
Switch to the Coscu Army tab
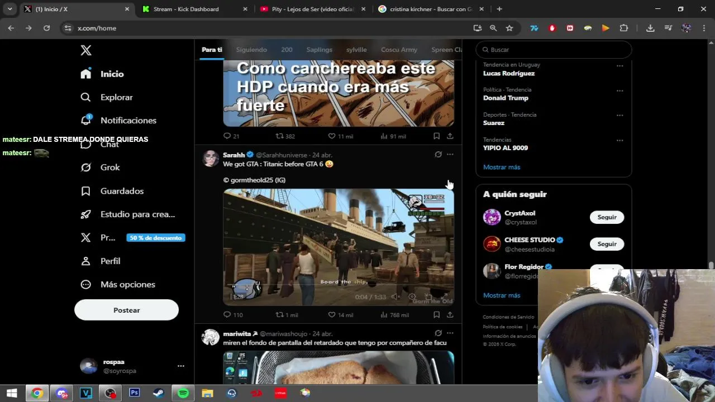[x=399, y=50]
